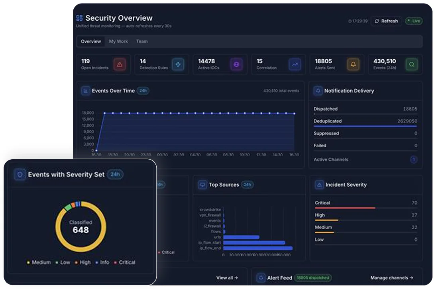Click the Deduplicated progress bar
436x289 pixels.
[365, 126]
